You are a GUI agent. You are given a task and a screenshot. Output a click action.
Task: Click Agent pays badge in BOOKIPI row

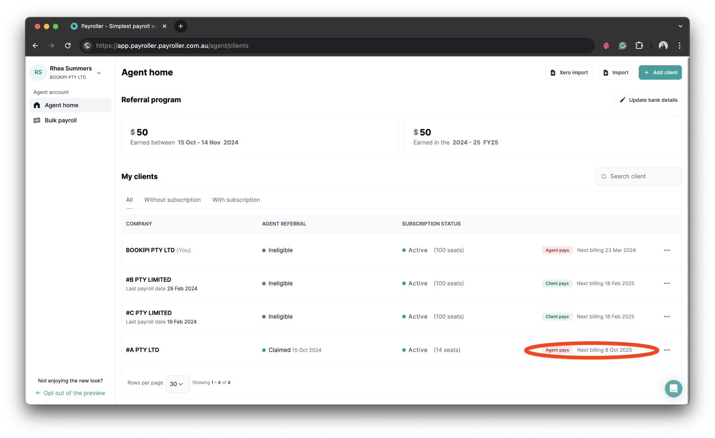tap(557, 250)
